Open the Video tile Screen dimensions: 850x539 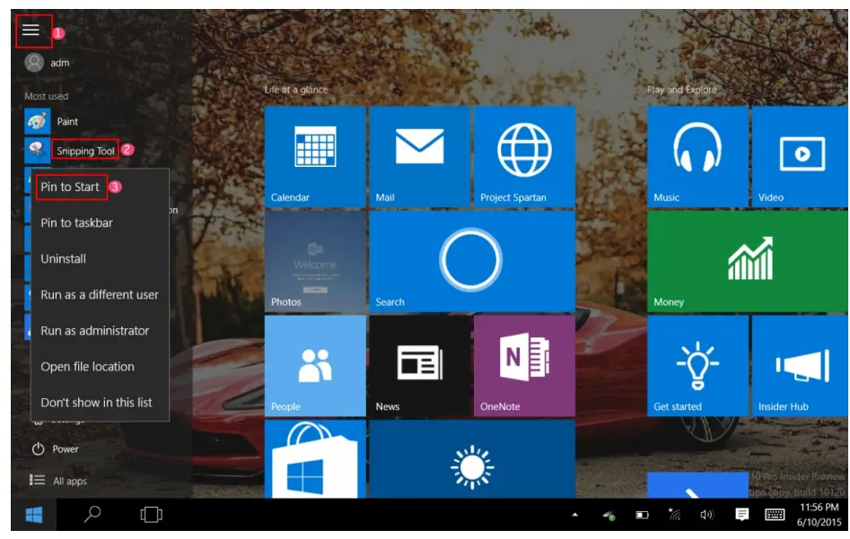pyautogui.click(x=800, y=157)
